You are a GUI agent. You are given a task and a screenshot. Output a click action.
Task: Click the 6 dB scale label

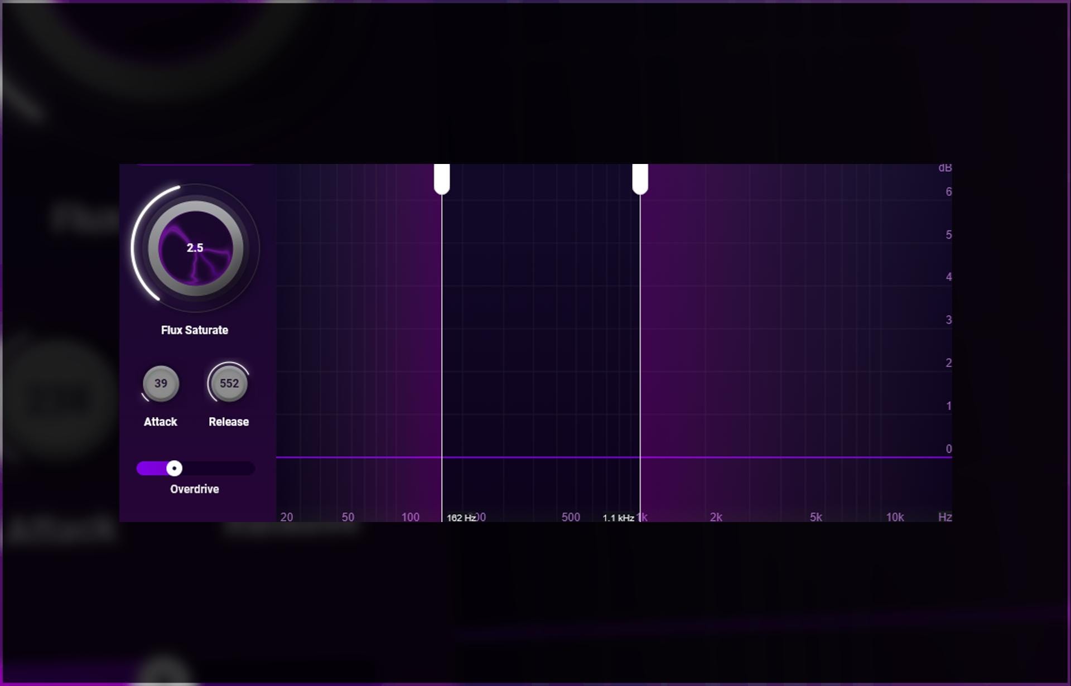pos(948,192)
